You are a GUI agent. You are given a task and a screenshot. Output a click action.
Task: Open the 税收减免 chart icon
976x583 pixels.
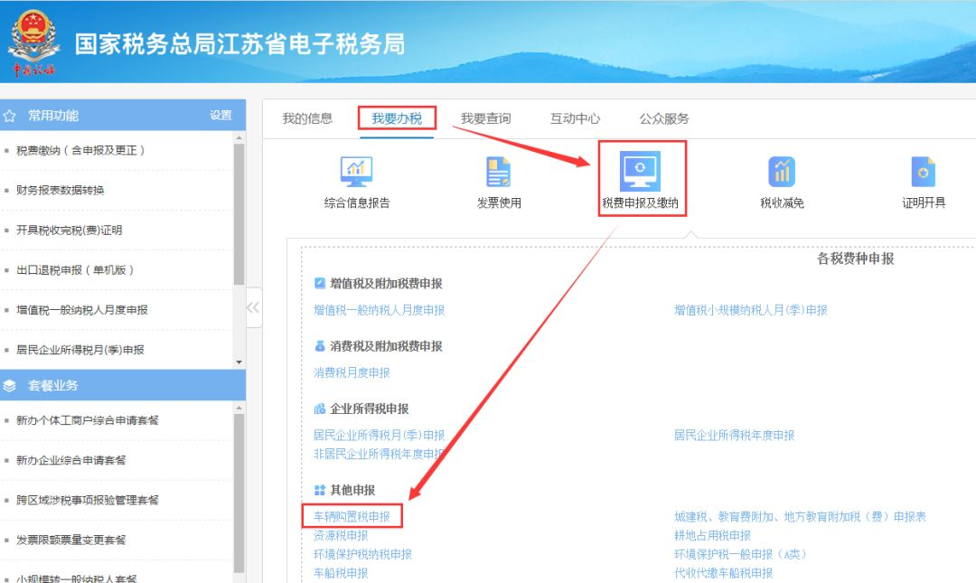(782, 172)
